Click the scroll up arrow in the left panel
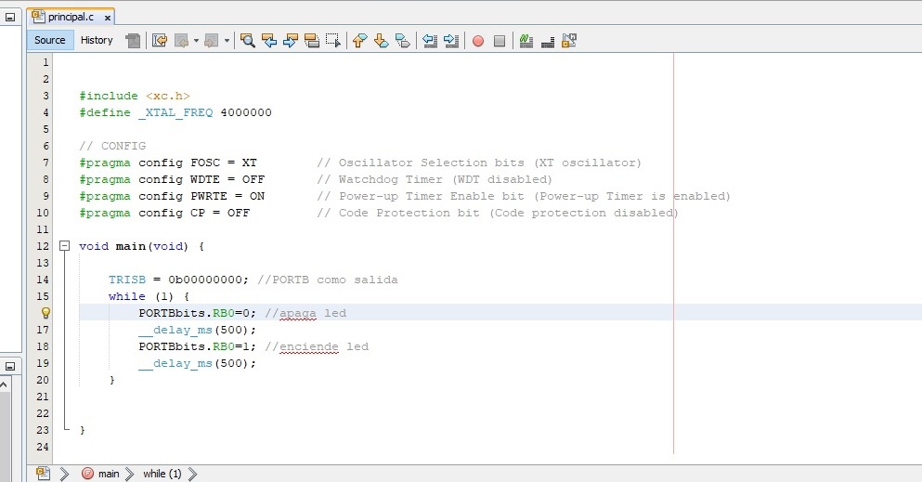Viewport: 922px width, 482px height. tap(4, 384)
